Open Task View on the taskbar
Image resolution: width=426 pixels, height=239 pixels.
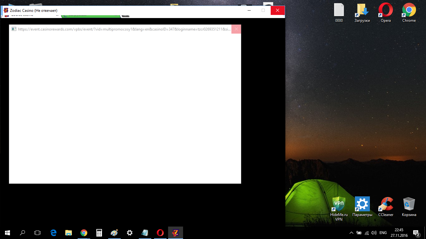37,232
